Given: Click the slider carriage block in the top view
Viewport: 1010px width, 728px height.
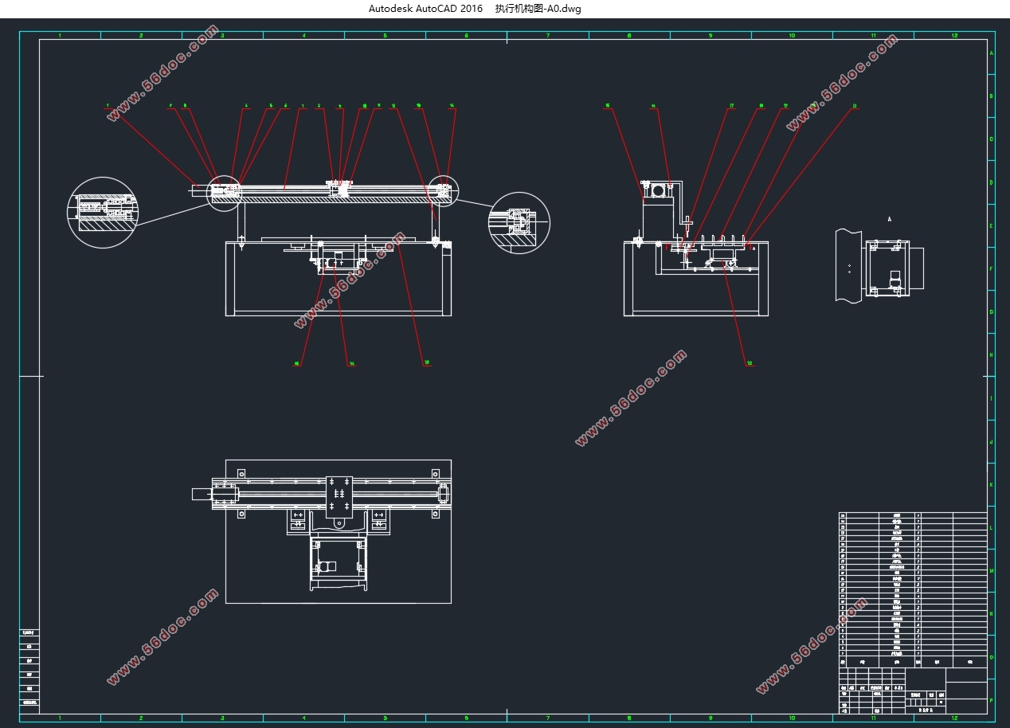Looking at the screenshot, I should [339, 494].
